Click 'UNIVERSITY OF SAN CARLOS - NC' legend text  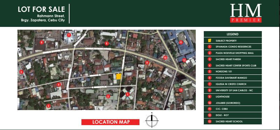pos(234,91)
